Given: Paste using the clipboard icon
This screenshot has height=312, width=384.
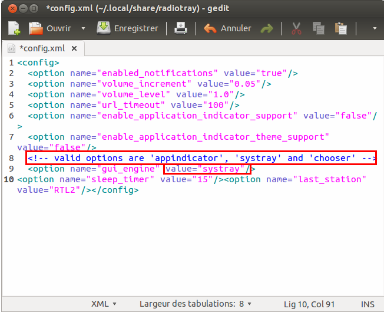Looking at the screenshot, I should click(x=340, y=28).
